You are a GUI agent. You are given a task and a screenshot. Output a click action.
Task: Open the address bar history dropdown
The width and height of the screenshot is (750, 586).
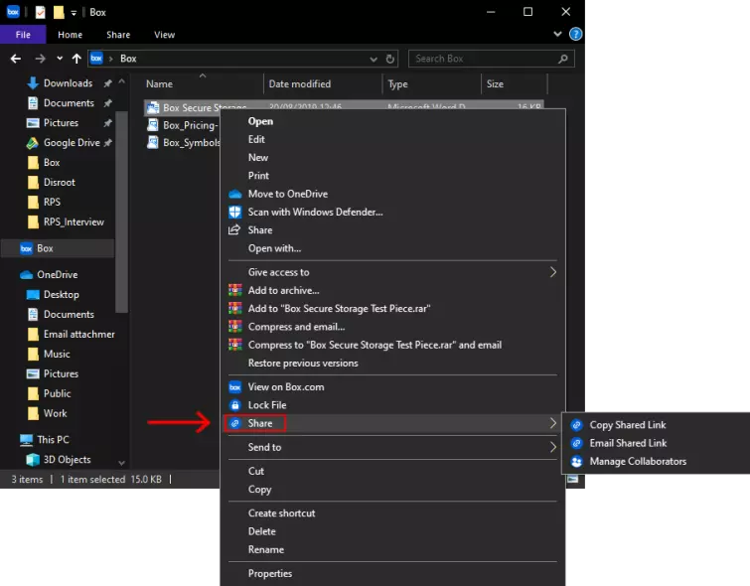374,59
